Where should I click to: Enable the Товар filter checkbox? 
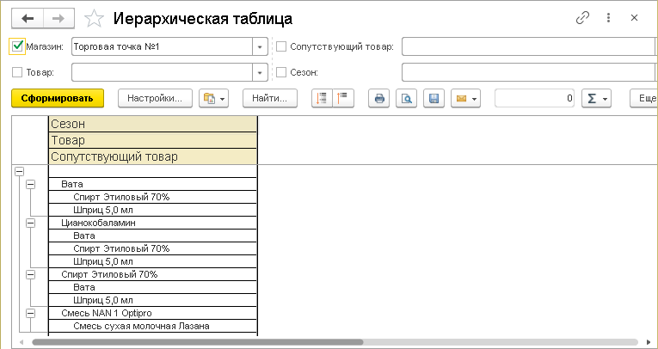[18, 72]
